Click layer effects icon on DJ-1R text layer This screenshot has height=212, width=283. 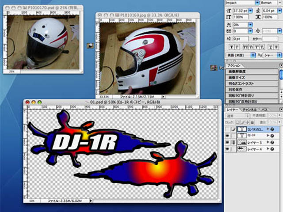coord(272,136)
